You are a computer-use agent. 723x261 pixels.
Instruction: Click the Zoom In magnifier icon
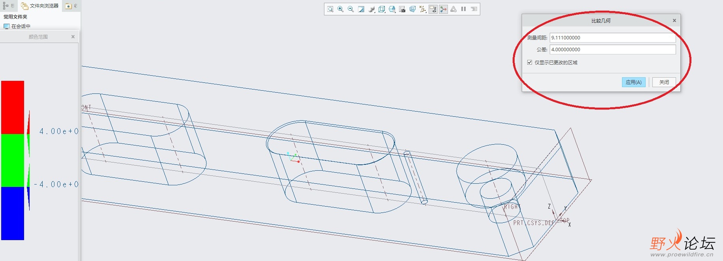coord(341,9)
